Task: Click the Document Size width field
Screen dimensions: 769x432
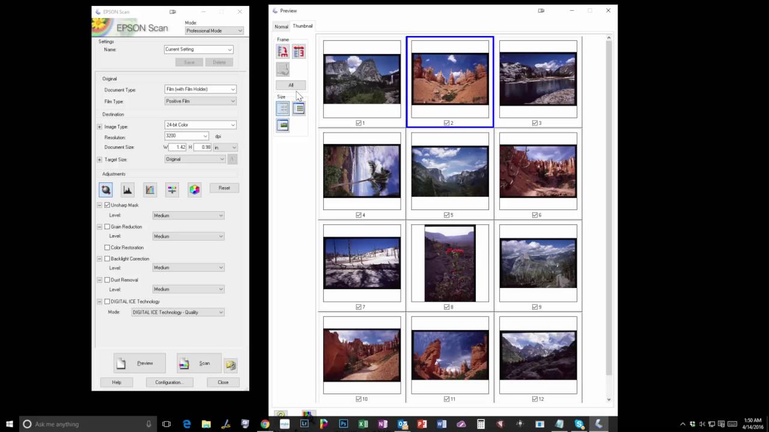Action: click(x=178, y=147)
